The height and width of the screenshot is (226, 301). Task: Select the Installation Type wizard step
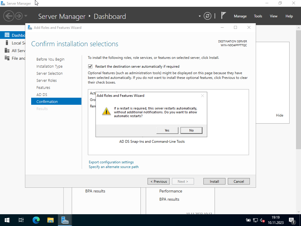pyautogui.click(x=49, y=67)
